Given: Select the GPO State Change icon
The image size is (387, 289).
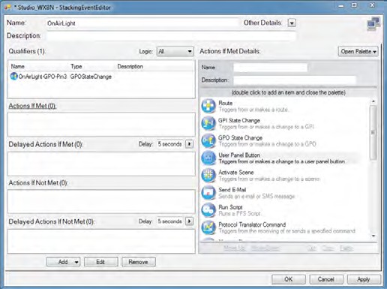Looking at the screenshot, I should (x=208, y=140).
